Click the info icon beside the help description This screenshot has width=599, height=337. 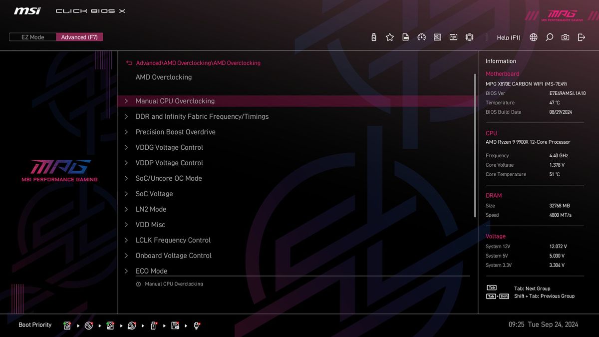point(138,284)
